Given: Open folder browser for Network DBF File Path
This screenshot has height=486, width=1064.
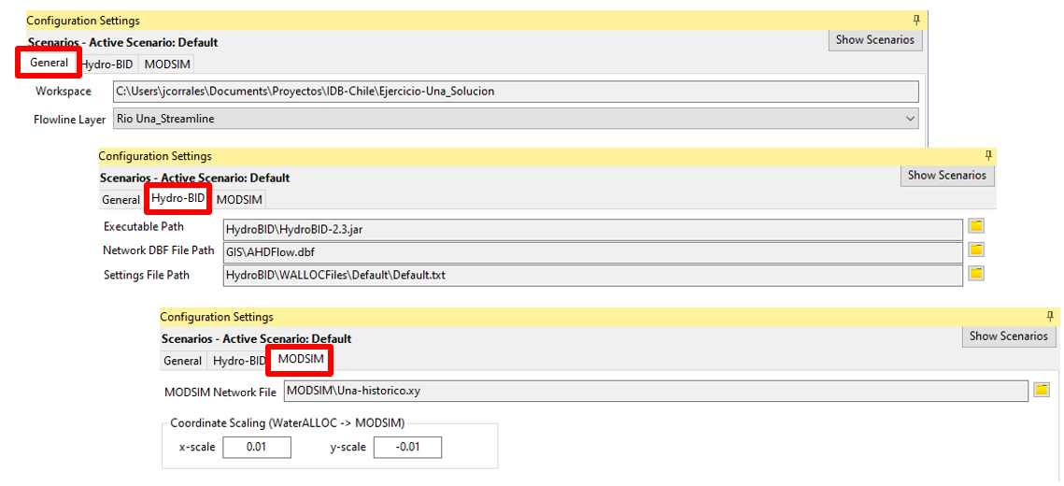Looking at the screenshot, I should click(x=976, y=250).
